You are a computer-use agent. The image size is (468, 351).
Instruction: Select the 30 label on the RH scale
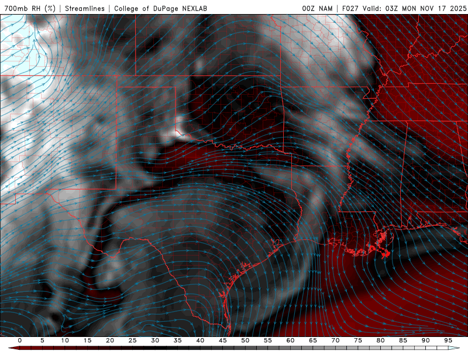coord(155,340)
